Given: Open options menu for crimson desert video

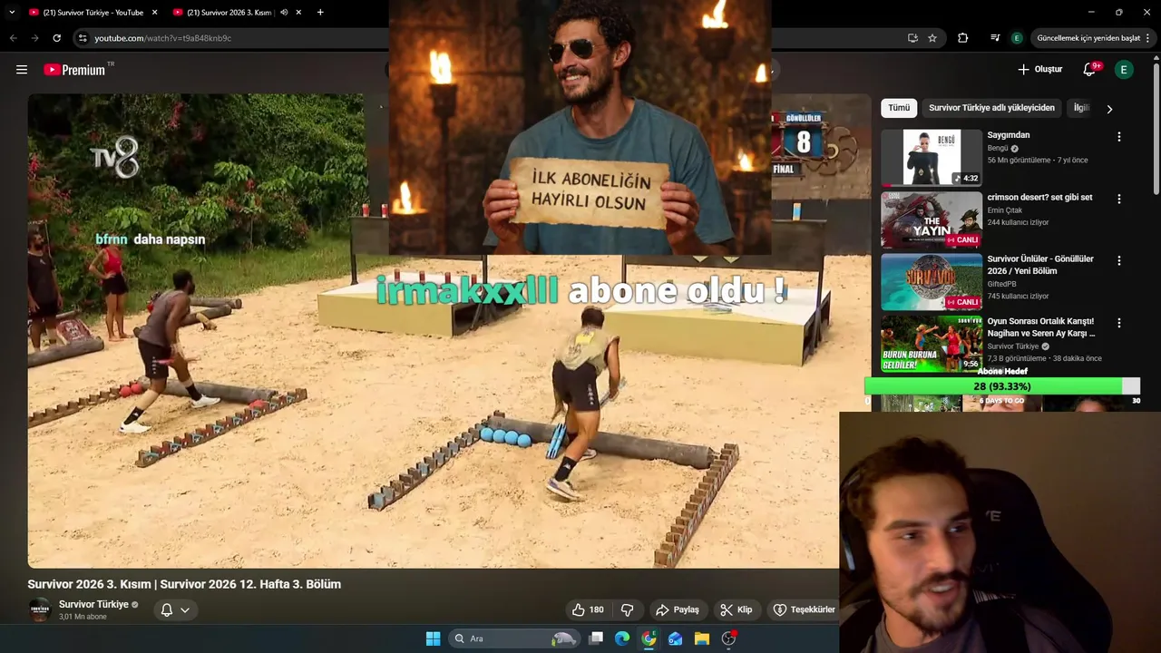Looking at the screenshot, I should tap(1118, 199).
